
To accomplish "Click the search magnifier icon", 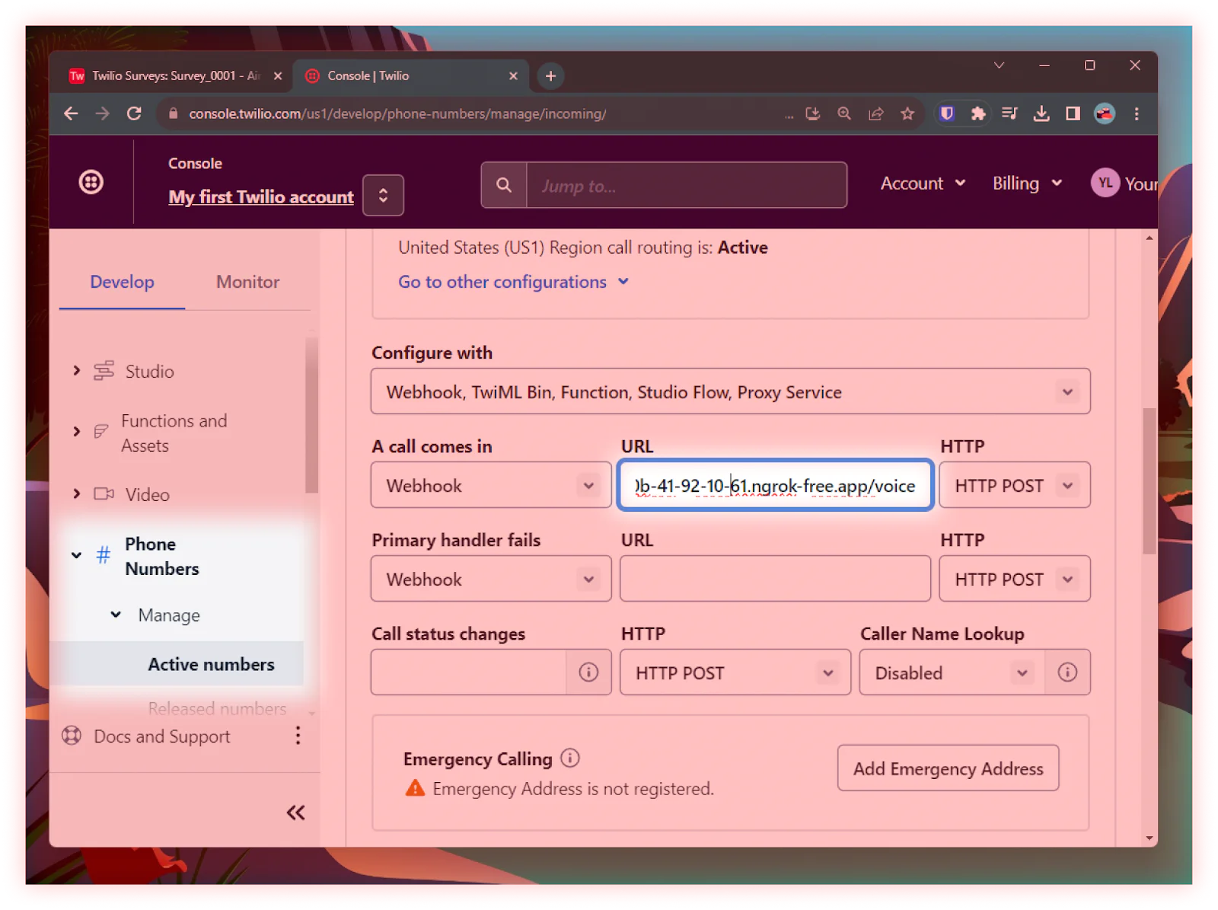I will coord(504,185).
